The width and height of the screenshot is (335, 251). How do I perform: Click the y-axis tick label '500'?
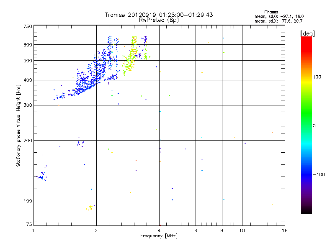point(28,61)
